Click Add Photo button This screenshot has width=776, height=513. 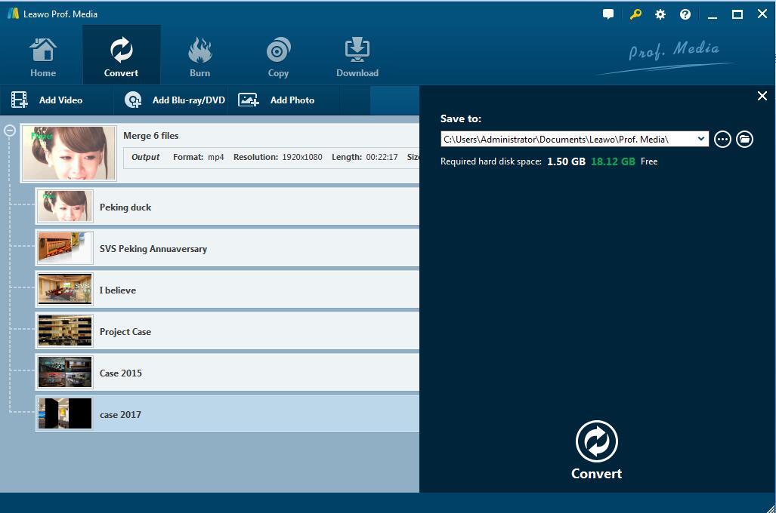pos(277,100)
